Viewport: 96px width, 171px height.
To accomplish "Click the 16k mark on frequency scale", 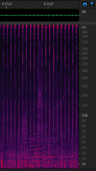I will click(85, 86).
